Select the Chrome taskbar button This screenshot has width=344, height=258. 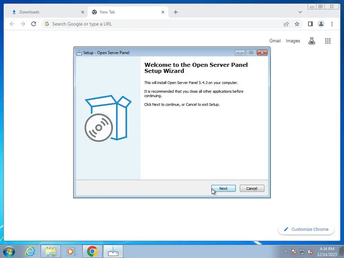click(92, 251)
